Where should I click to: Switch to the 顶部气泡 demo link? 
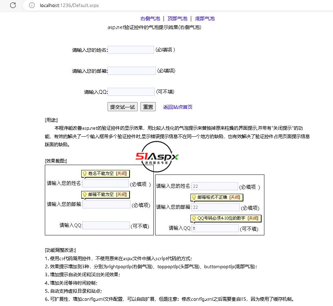(x=177, y=19)
